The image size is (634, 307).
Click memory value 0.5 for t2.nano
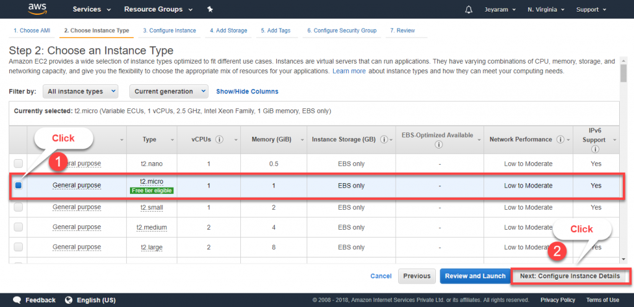[274, 163]
